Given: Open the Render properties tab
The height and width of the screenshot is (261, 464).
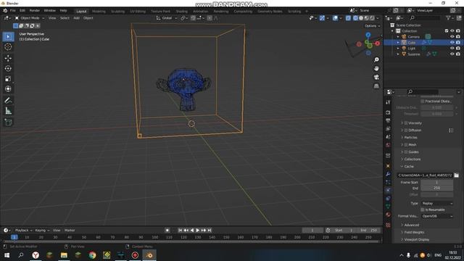Looking at the screenshot, I should (x=388, y=113).
